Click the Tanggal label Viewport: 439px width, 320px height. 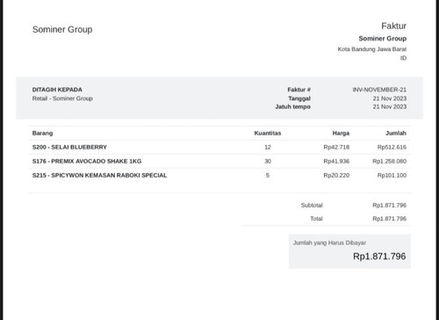click(299, 98)
